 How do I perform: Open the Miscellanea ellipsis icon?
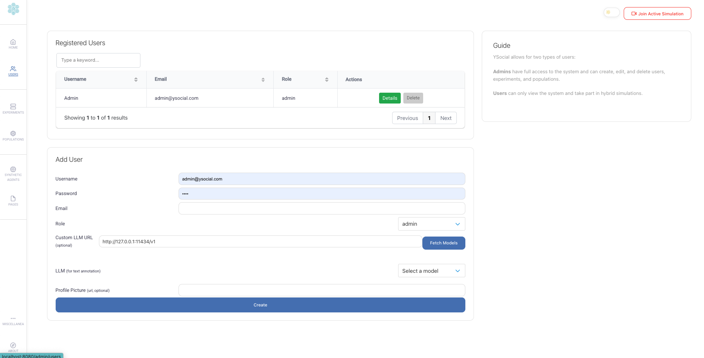pos(13,319)
